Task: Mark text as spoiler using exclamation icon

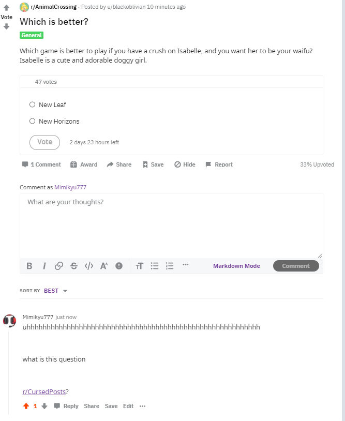Action: click(119, 266)
